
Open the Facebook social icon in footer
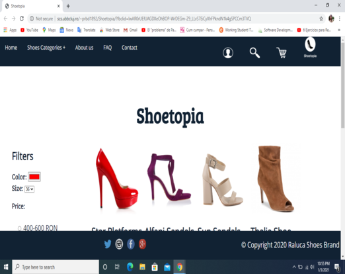[131, 244]
